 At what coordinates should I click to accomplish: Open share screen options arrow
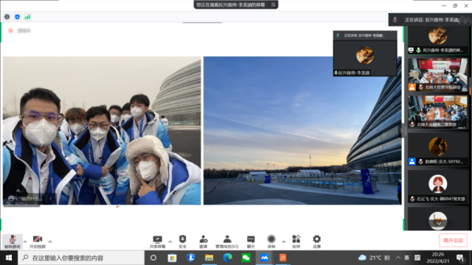point(170,241)
